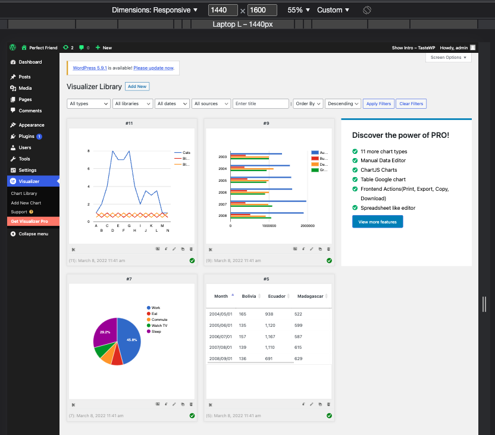Open Appearance in the sidebar menu
This screenshot has height=435, width=495.
33,125
